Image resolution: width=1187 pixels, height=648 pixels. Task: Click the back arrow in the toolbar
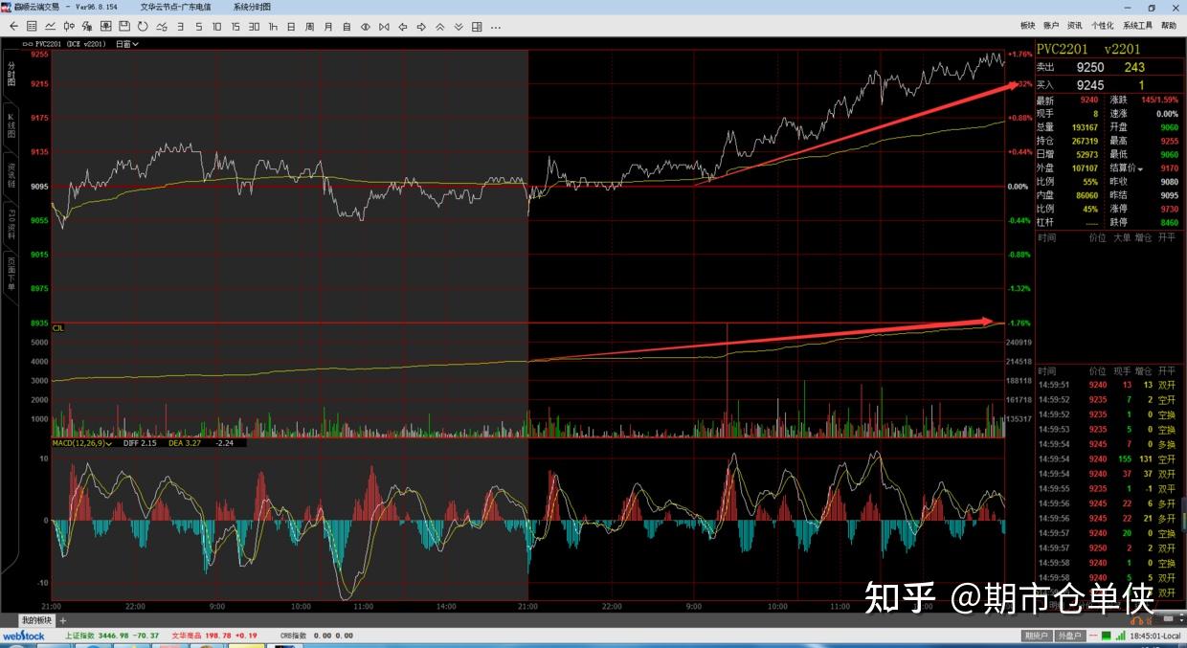pyautogui.click(x=13, y=26)
